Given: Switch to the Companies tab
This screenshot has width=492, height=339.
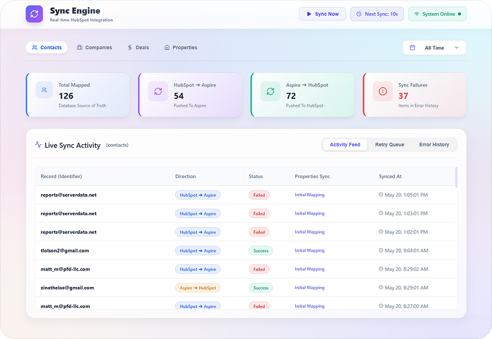Looking at the screenshot, I should 94,48.
